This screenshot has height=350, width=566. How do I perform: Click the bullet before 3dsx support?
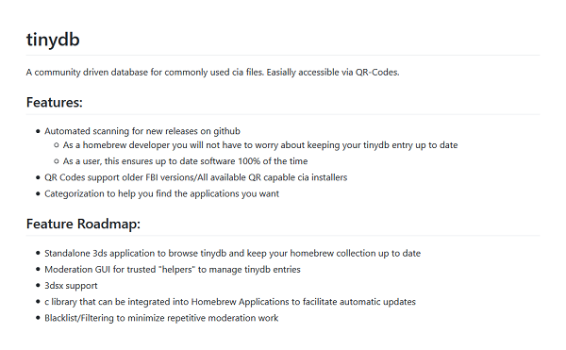pos(38,286)
